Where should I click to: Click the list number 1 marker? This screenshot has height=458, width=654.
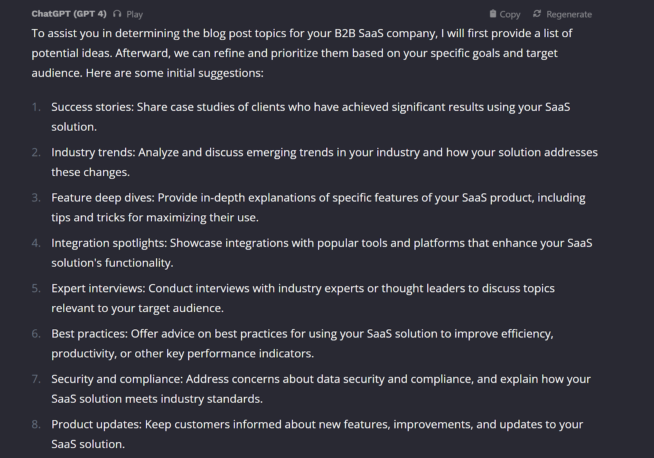coord(36,107)
